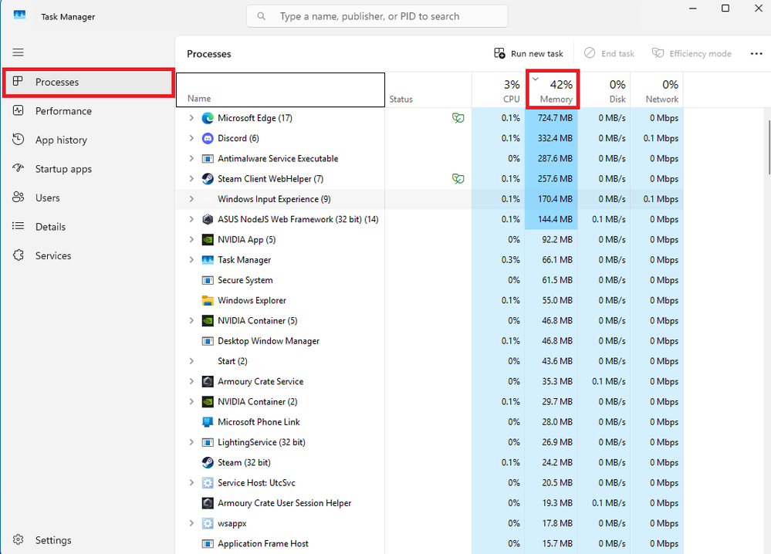Sort by Name column header
The width and height of the screenshot is (771, 554).
click(280, 90)
